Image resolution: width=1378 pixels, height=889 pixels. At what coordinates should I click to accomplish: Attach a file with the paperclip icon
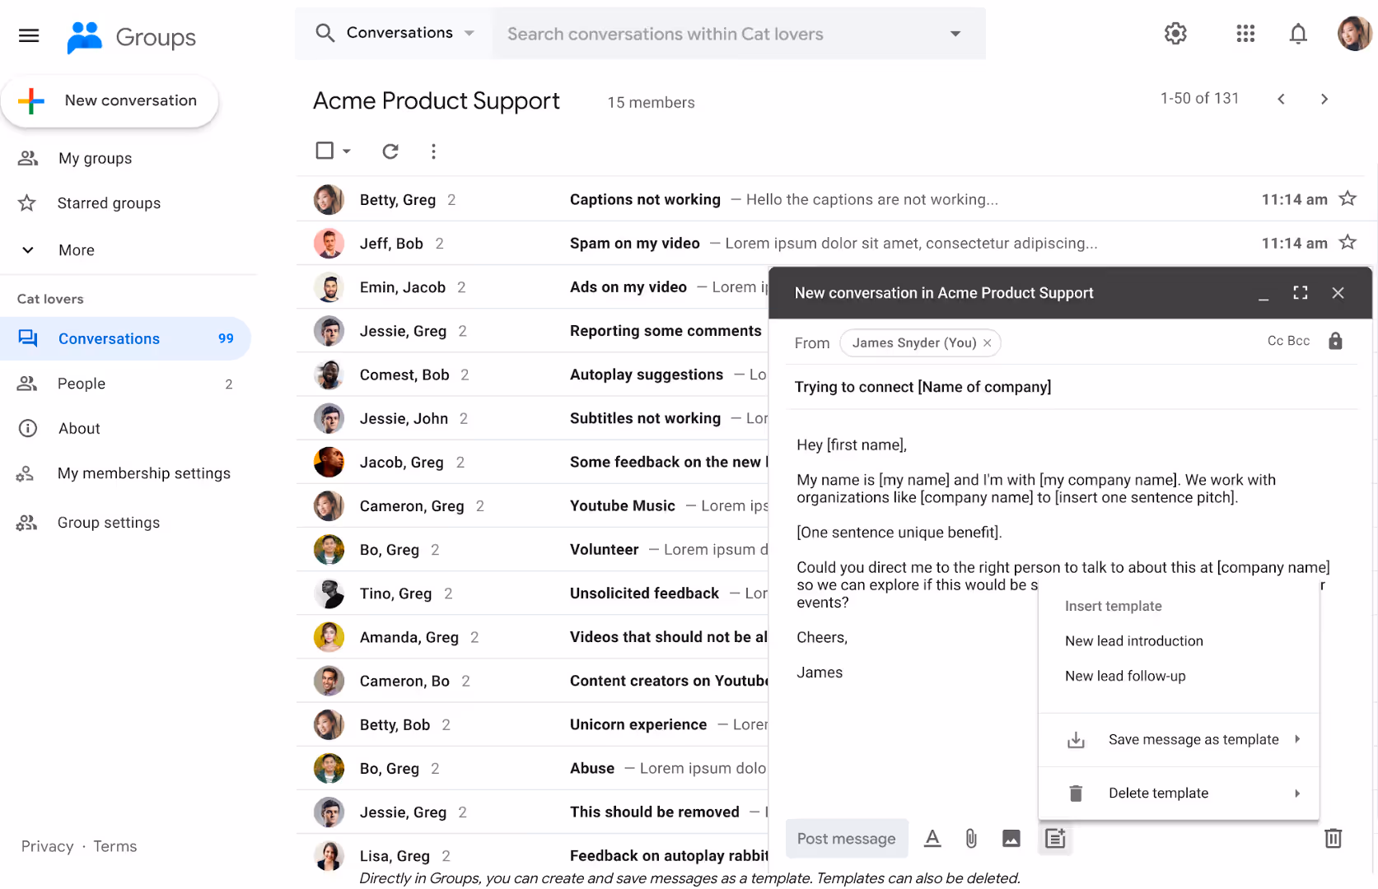[971, 839]
